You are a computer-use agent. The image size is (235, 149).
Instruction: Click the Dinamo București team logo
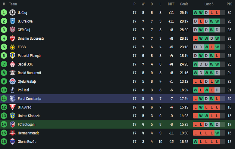(12, 38)
